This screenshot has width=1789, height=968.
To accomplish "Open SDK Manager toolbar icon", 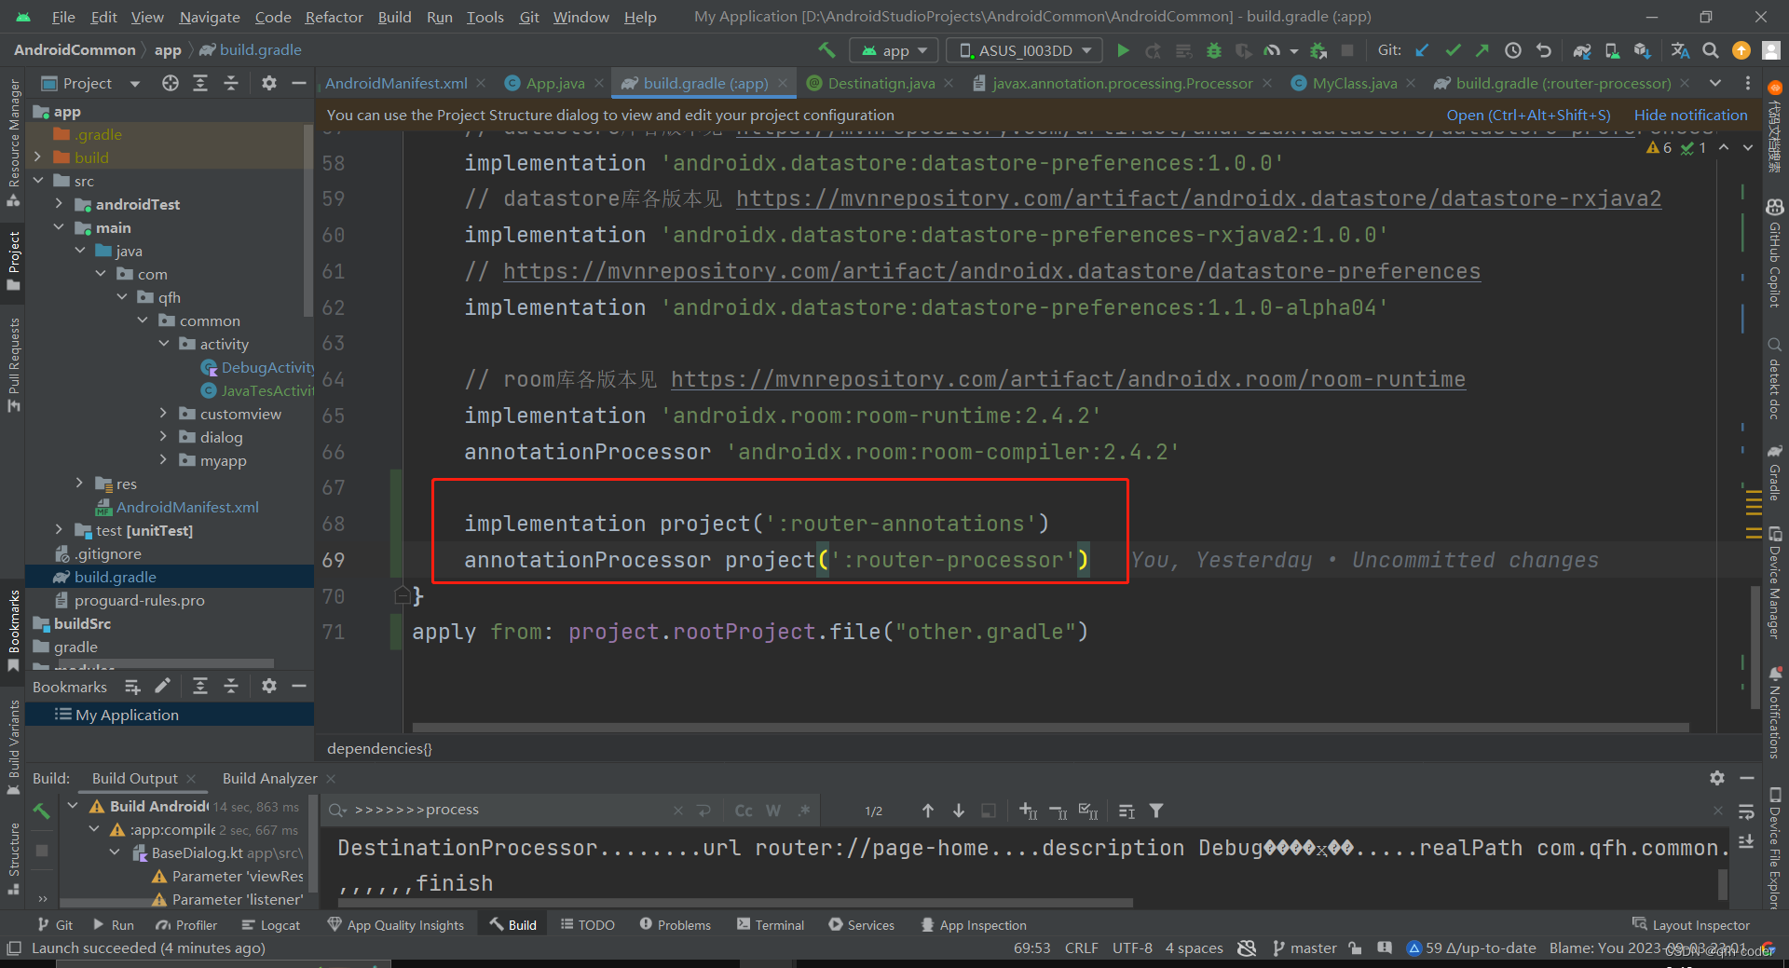I will [1642, 50].
